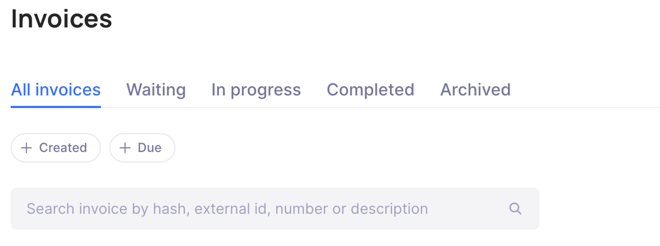Switch to the Waiting tab
This screenshot has width=660, height=246.
(x=156, y=90)
